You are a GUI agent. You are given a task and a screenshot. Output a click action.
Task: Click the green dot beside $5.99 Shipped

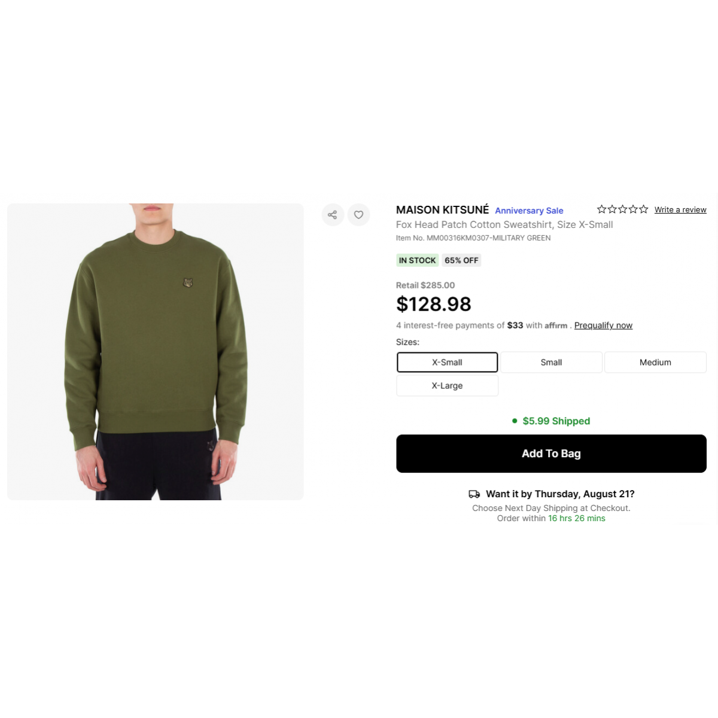515,421
